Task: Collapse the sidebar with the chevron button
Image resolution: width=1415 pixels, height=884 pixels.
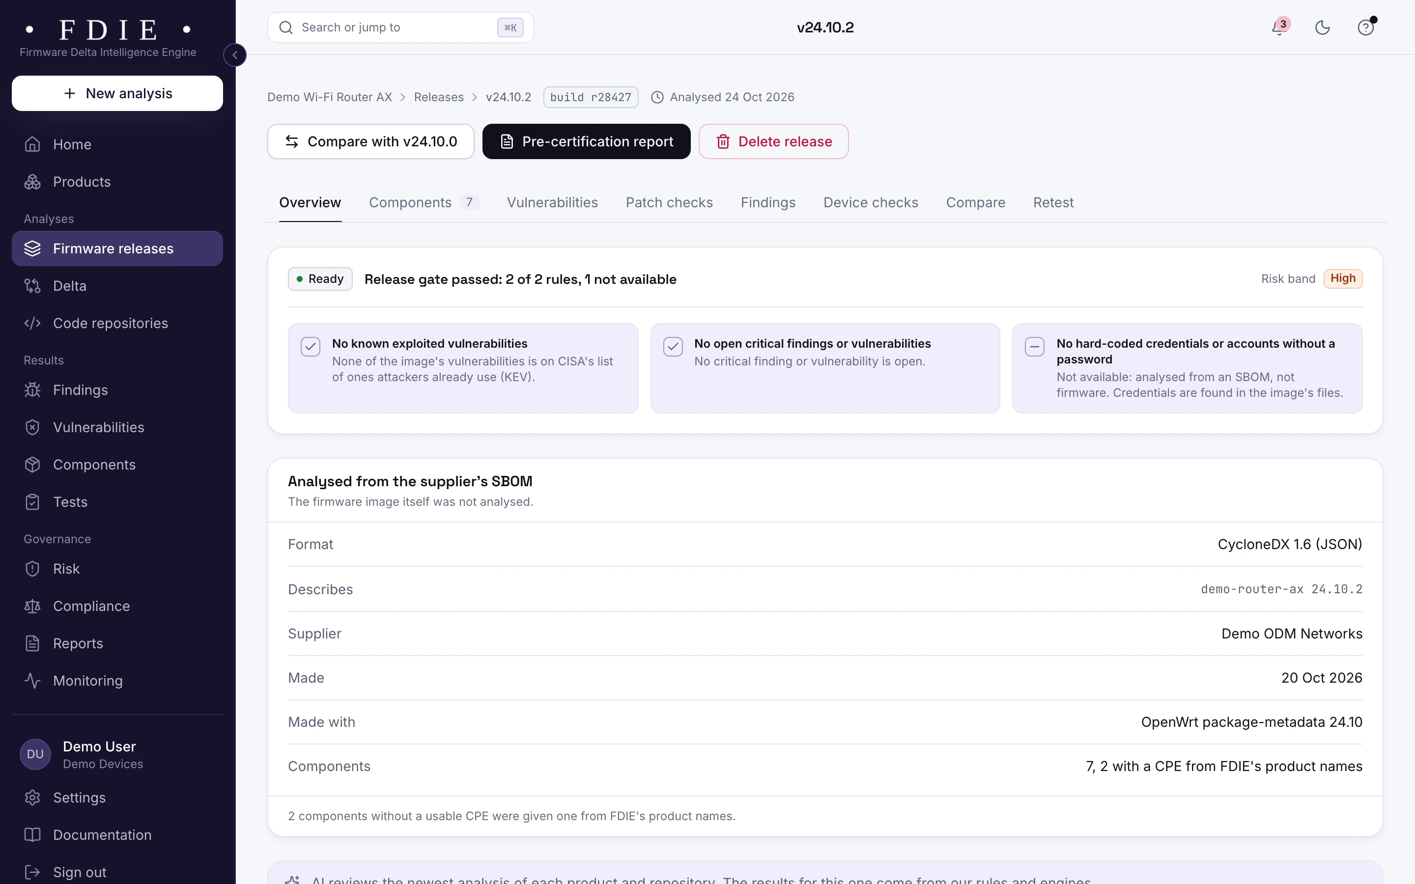Action: pos(235,55)
